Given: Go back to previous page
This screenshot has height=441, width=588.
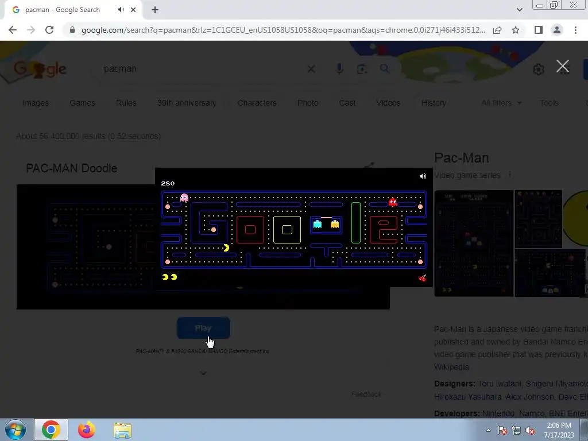Looking at the screenshot, I should pos(13,30).
